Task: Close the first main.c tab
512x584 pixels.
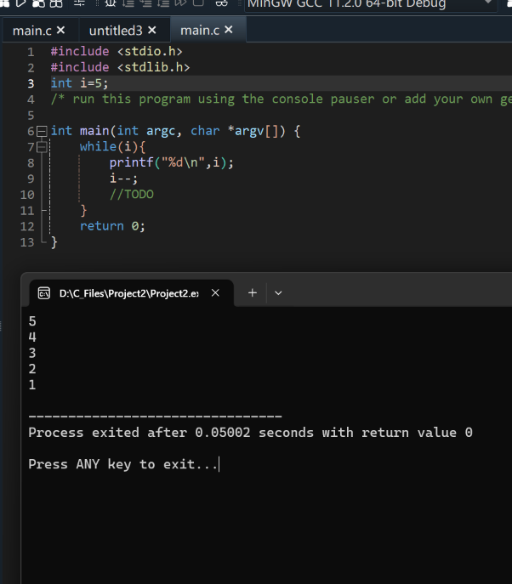Action: point(60,30)
